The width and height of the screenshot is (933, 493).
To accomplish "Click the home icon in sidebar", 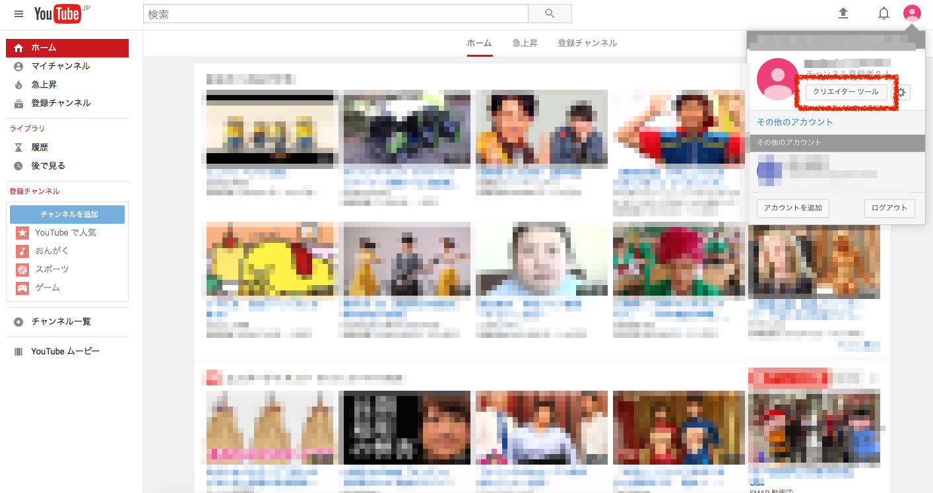I will [18, 48].
